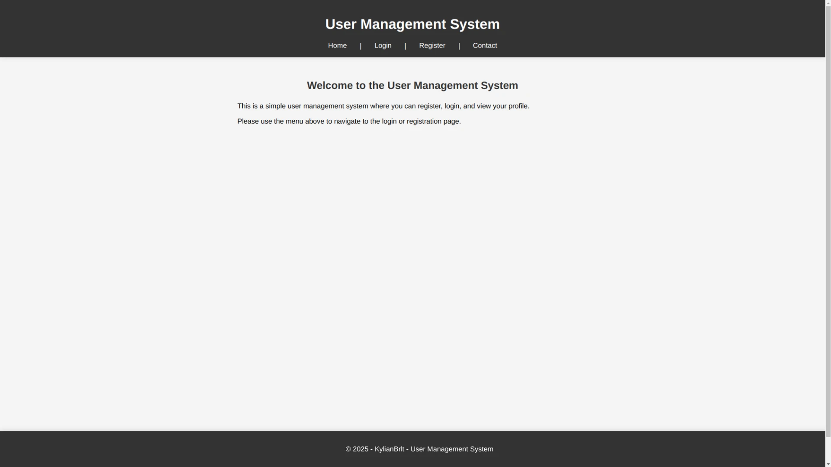Click the navigation separator after Login

pyautogui.click(x=405, y=45)
